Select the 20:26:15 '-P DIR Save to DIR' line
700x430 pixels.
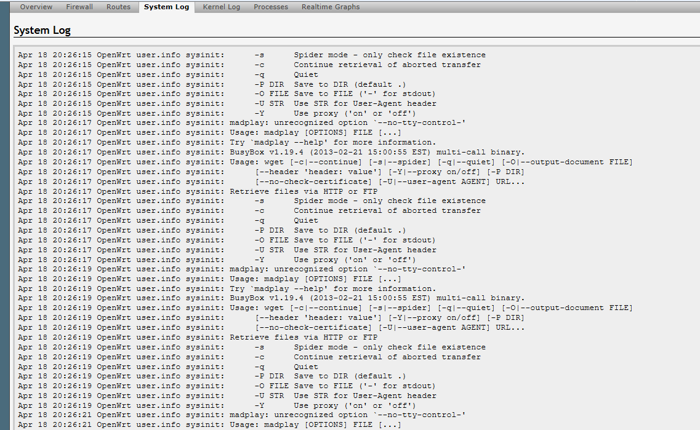(212, 84)
